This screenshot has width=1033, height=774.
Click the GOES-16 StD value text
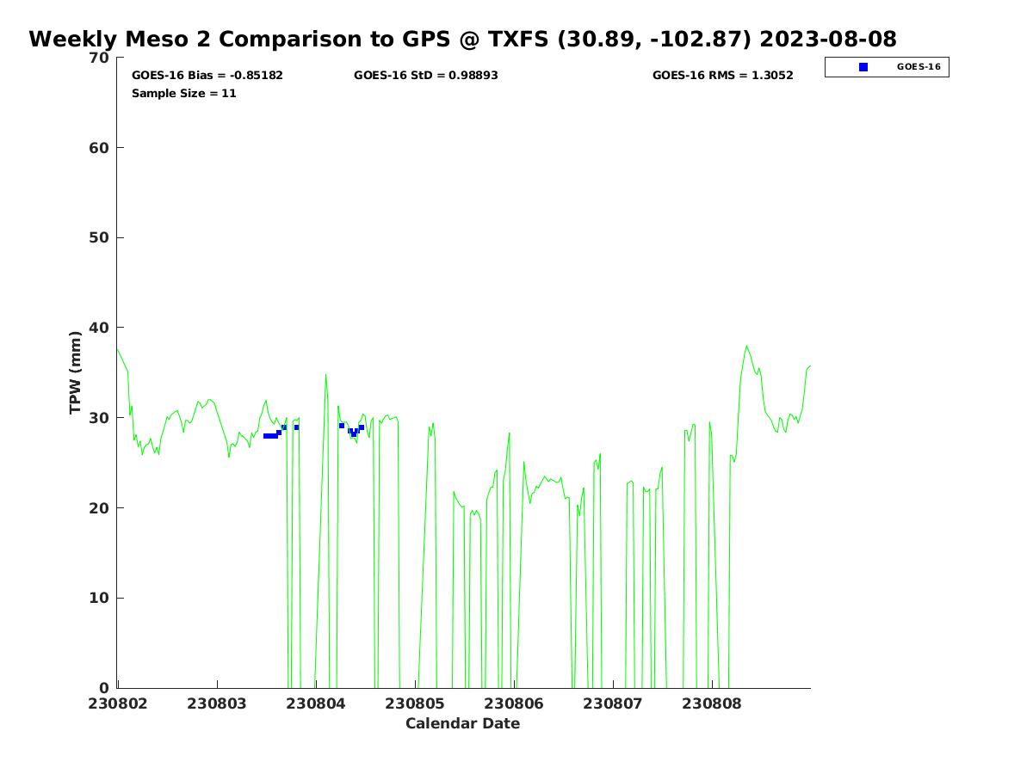pyautogui.click(x=425, y=76)
